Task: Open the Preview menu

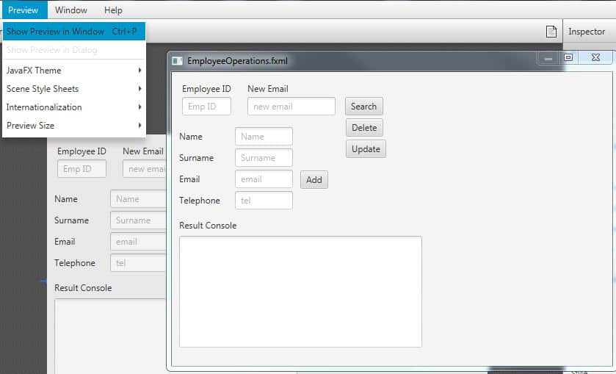Action: pos(23,10)
